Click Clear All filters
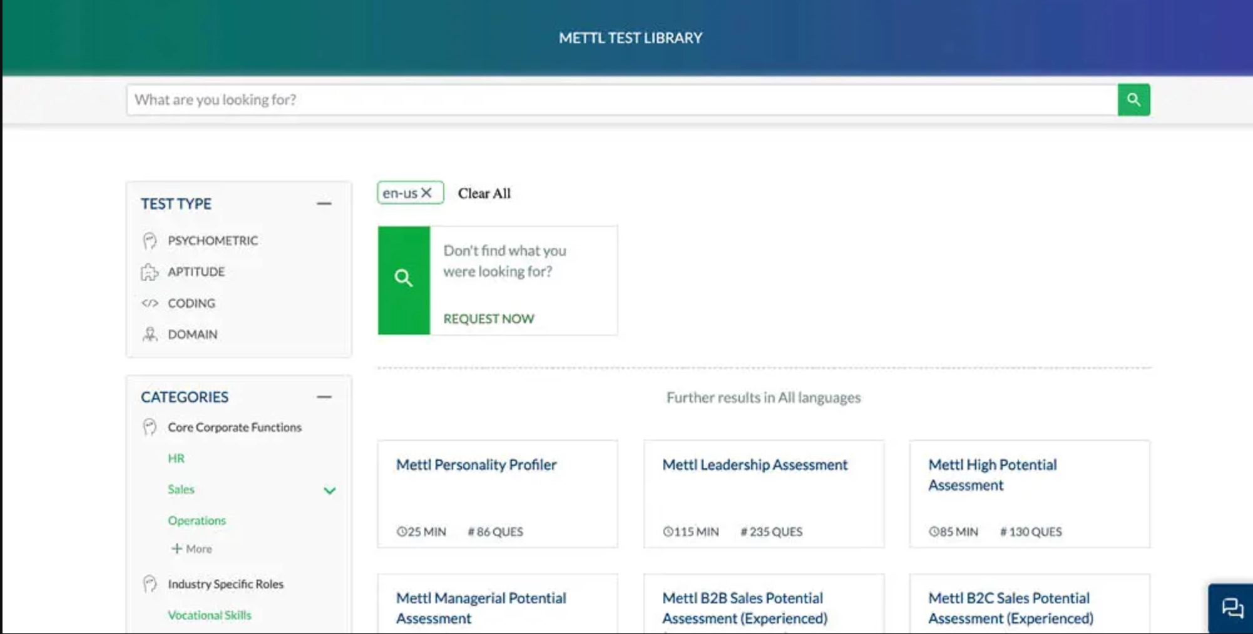1253x634 pixels. (484, 193)
